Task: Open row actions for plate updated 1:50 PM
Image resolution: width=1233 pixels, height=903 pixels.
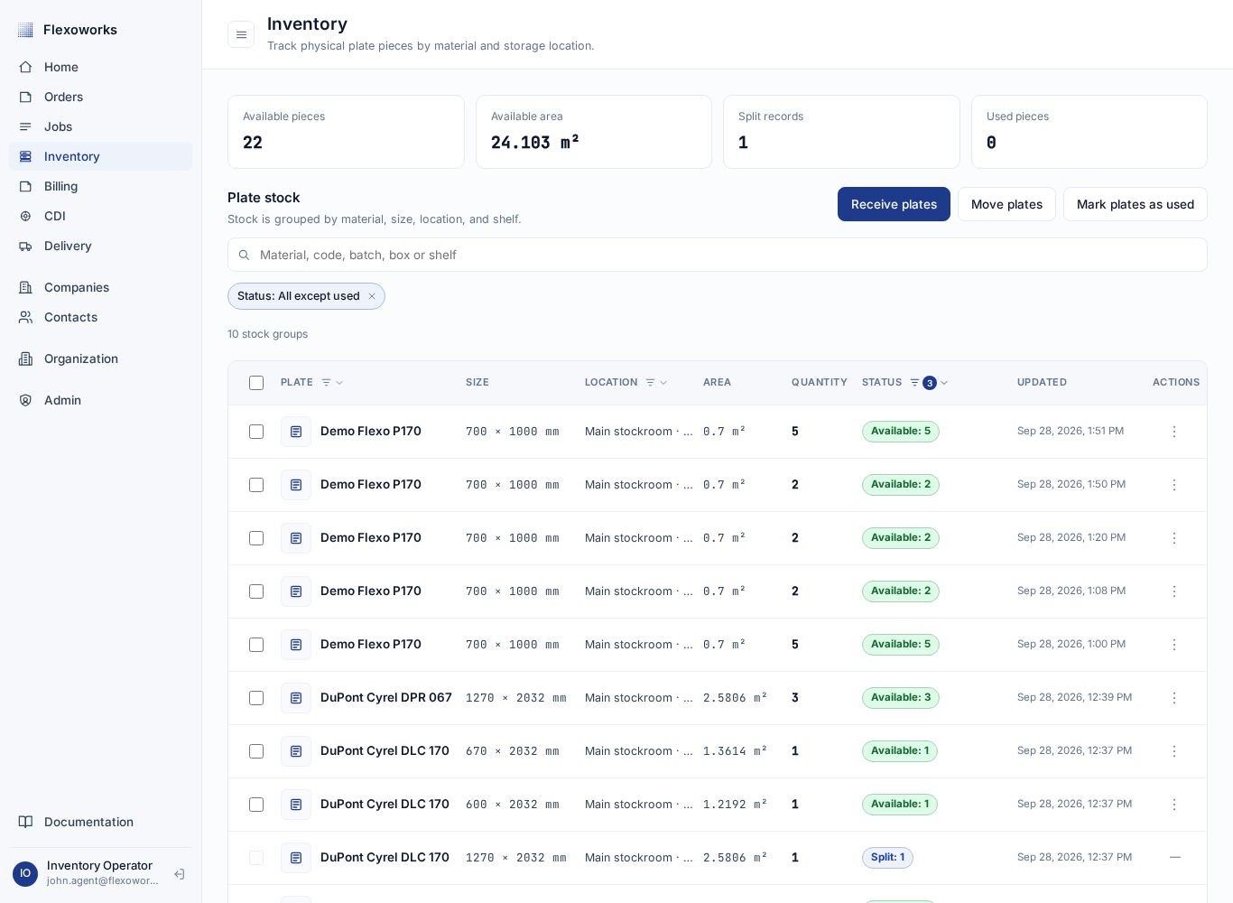Action: coord(1174,485)
